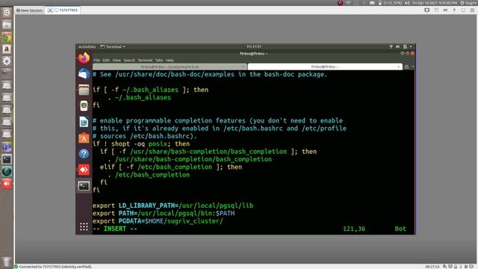Show Applications grid in the remote dock
This screenshot has height=269, width=478.
[x=84, y=226]
